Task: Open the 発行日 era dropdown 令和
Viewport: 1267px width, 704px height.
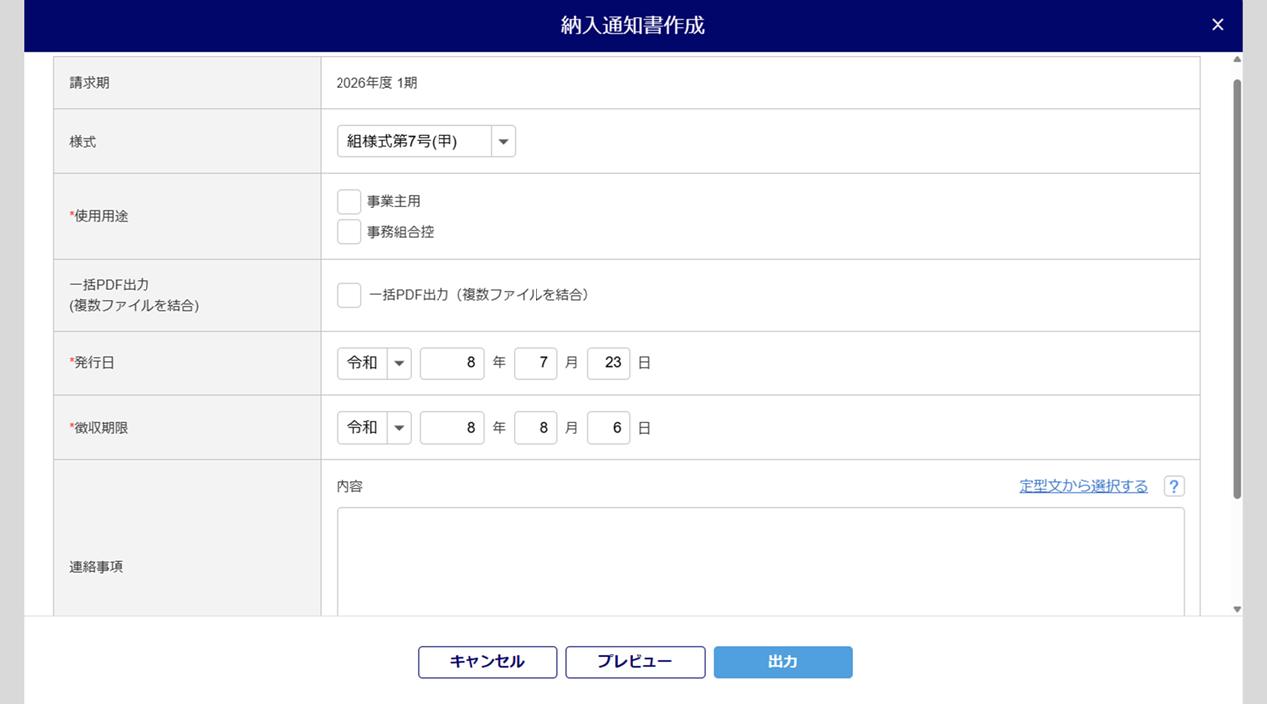Action: pos(373,363)
